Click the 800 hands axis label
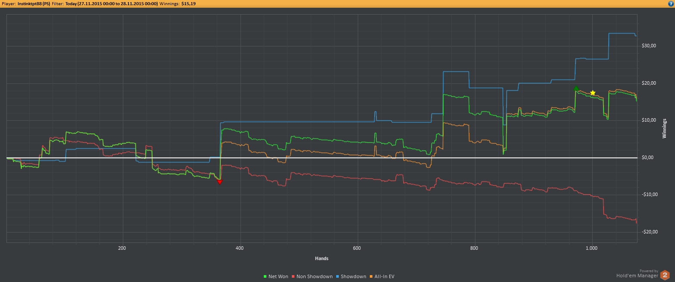675x282 pixels. click(x=474, y=248)
